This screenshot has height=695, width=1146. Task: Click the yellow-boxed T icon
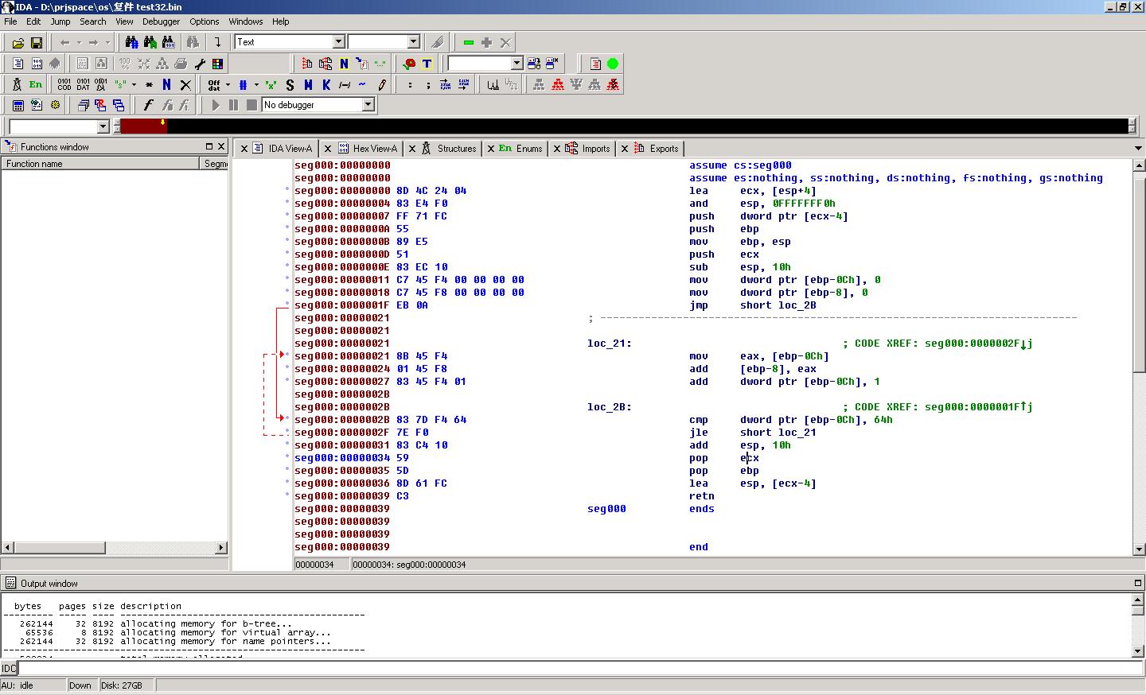427,64
